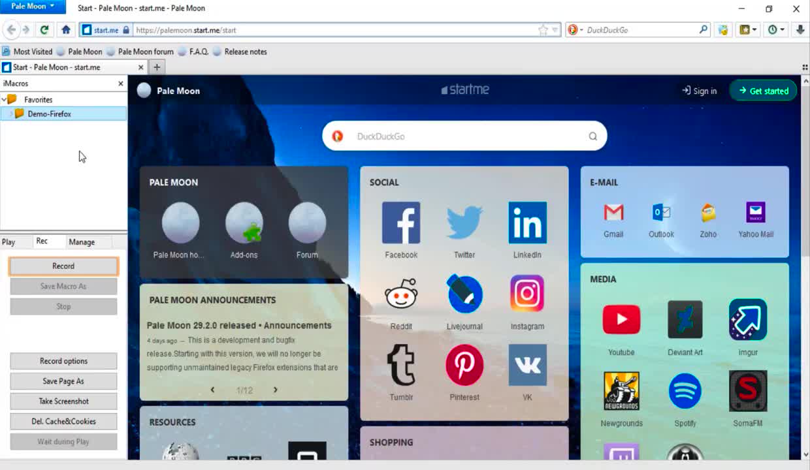Screen dimensions: 810x470
Task: Go to the browser home page icon
Action: [x=65, y=29]
